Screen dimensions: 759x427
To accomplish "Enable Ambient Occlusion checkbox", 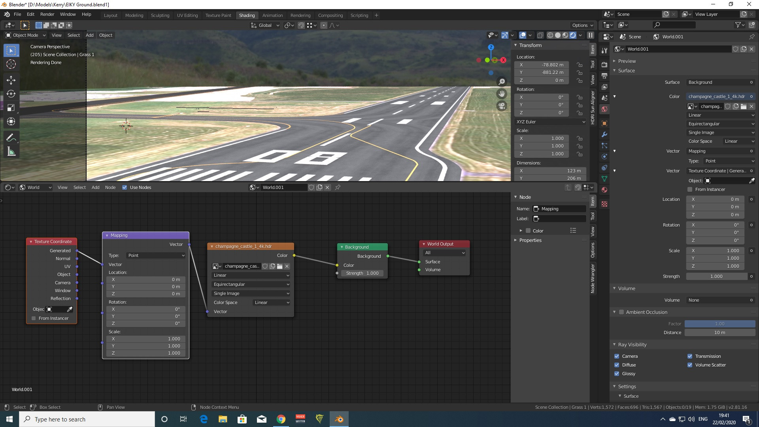I will (621, 312).
